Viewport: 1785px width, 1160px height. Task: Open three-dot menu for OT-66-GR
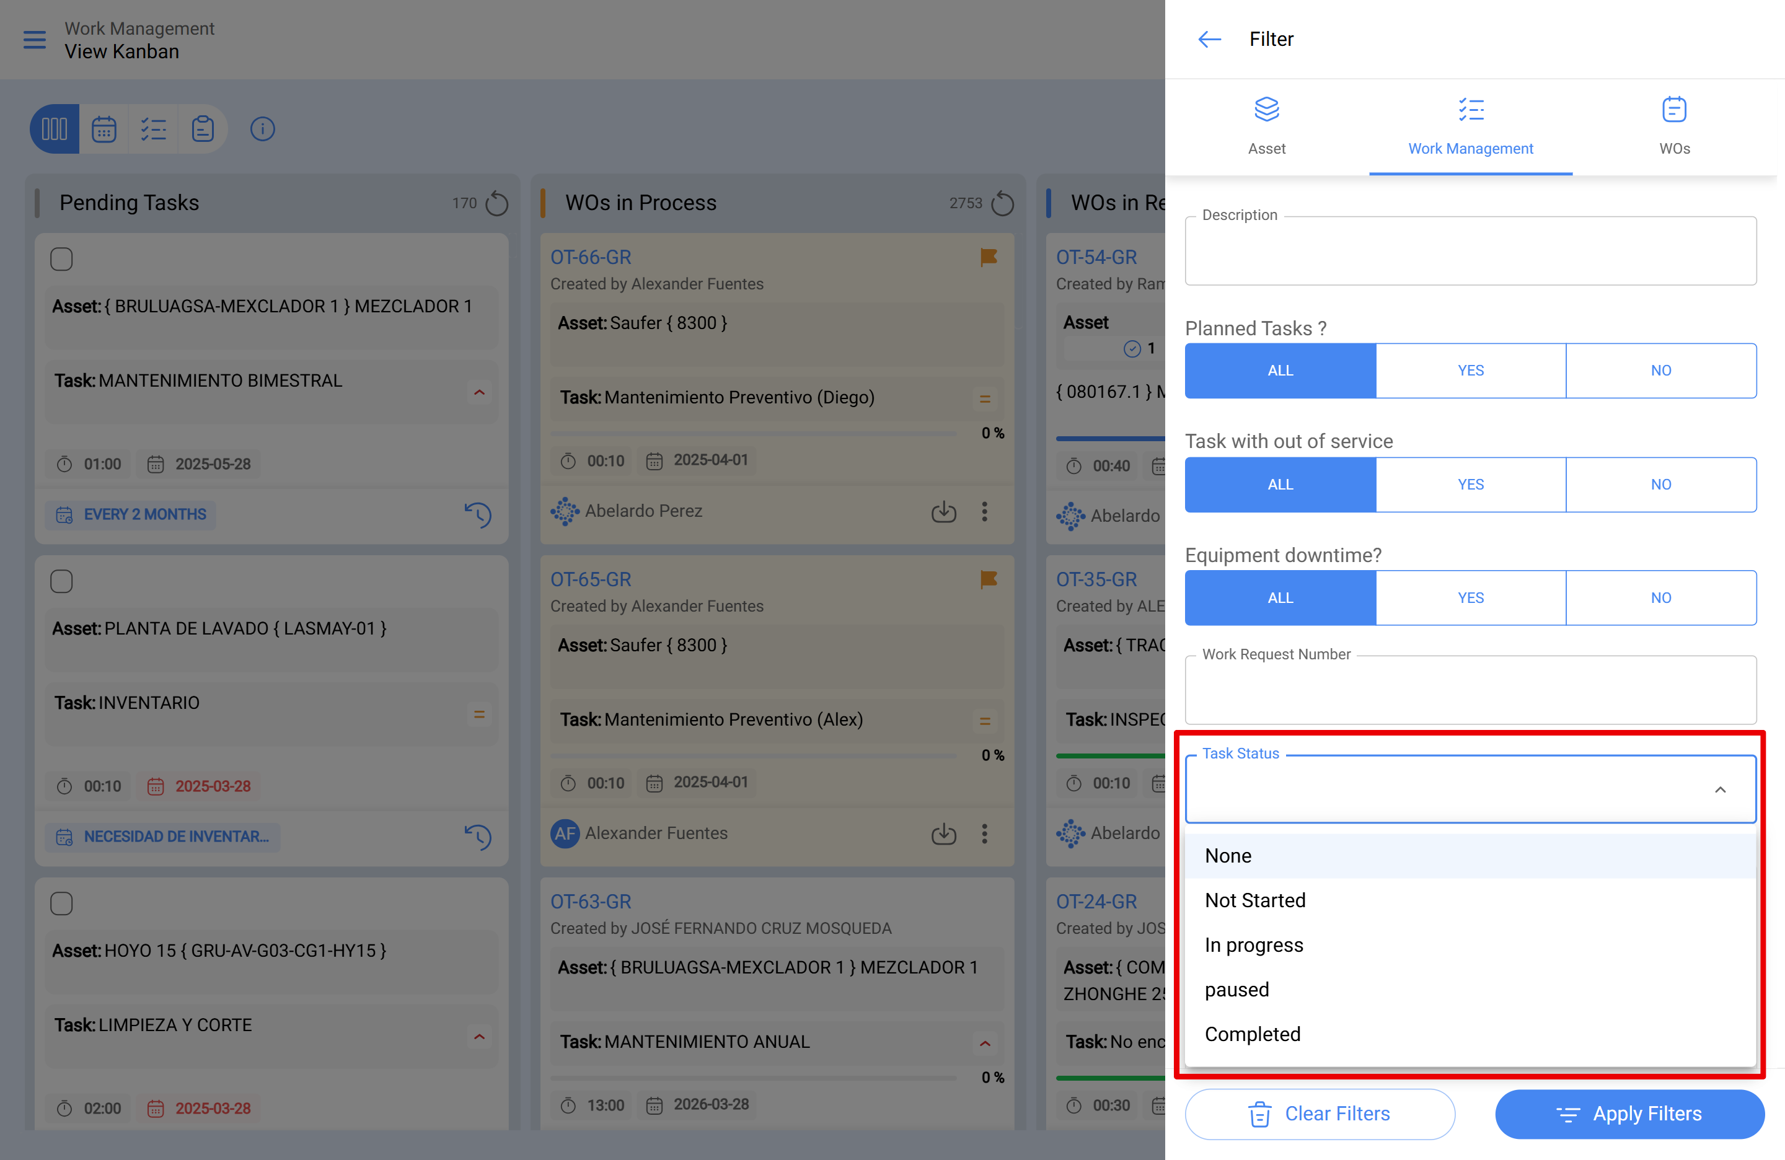click(x=985, y=512)
